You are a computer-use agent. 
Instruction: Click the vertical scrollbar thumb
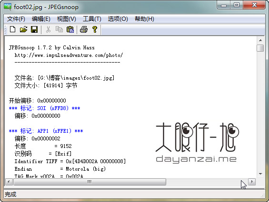pyautogui.click(x=260, y=48)
